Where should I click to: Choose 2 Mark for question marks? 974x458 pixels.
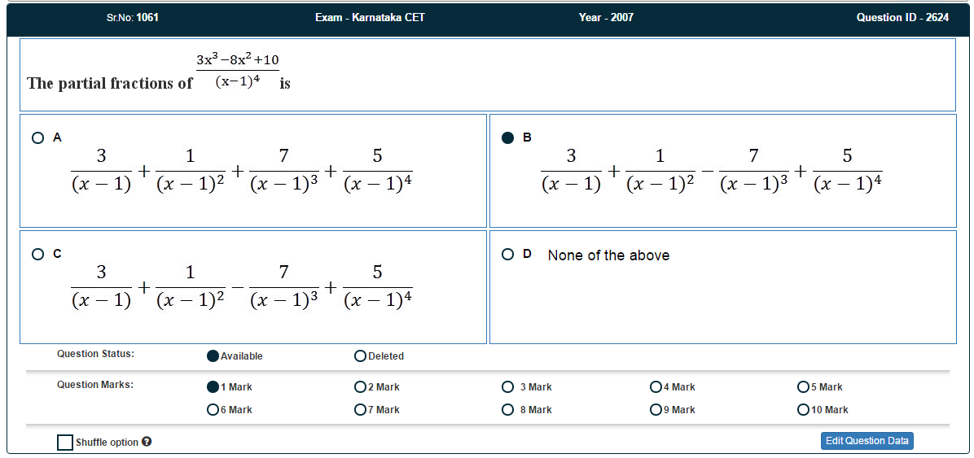[x=360, y=387]
